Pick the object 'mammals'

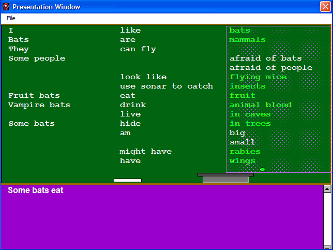point(247,40)
